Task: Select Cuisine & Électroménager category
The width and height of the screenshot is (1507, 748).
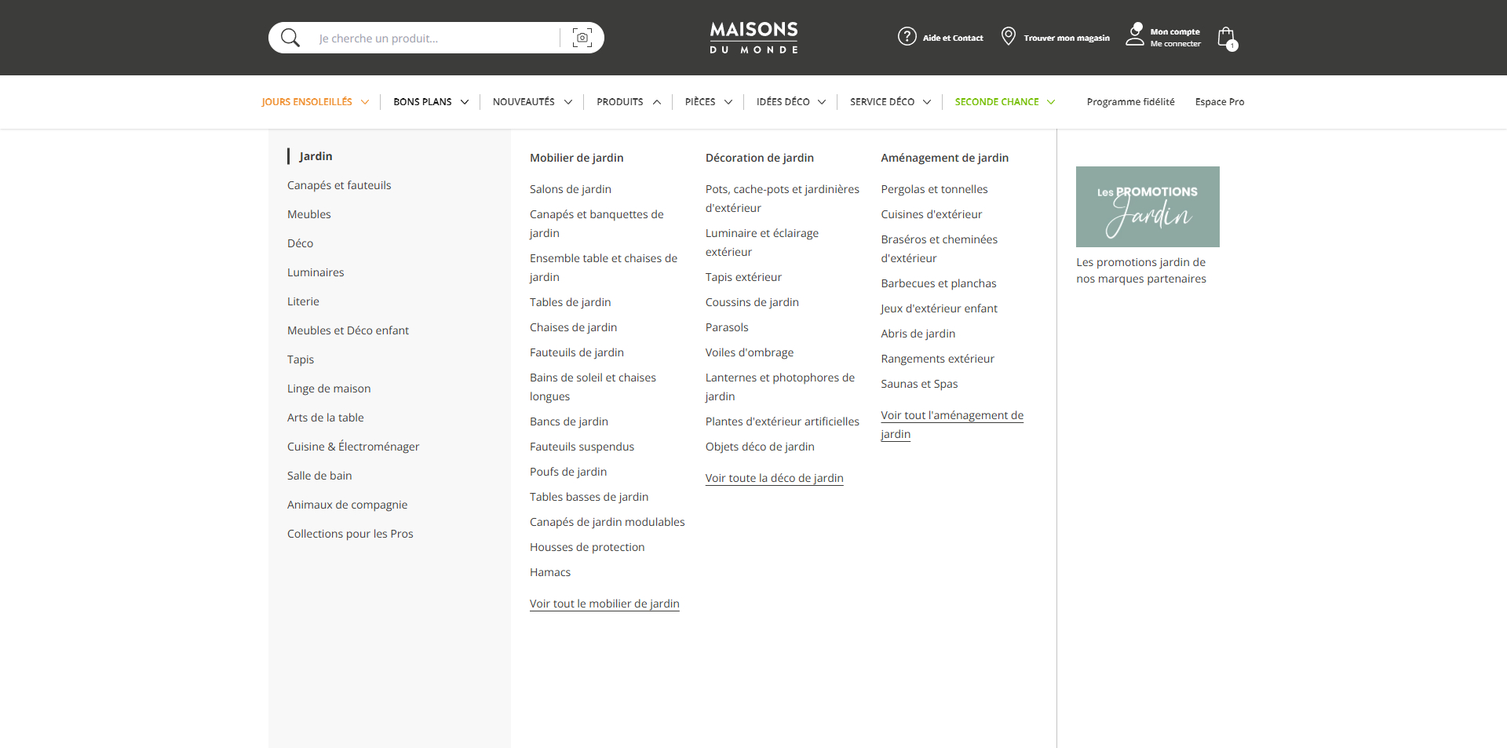Action: click(353, 447)
